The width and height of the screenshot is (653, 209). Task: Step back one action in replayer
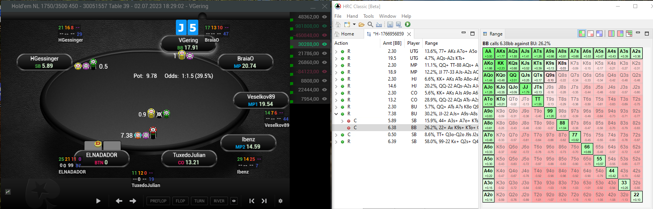pos(119,201)
